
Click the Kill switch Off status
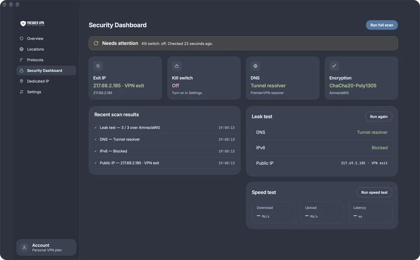pyautogui.click(x=176, y=86)
